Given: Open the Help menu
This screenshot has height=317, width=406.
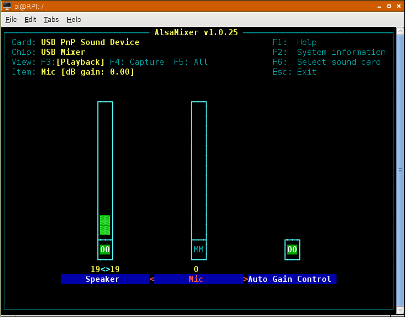Looking at the screenshot, I should tap(73, 19).
